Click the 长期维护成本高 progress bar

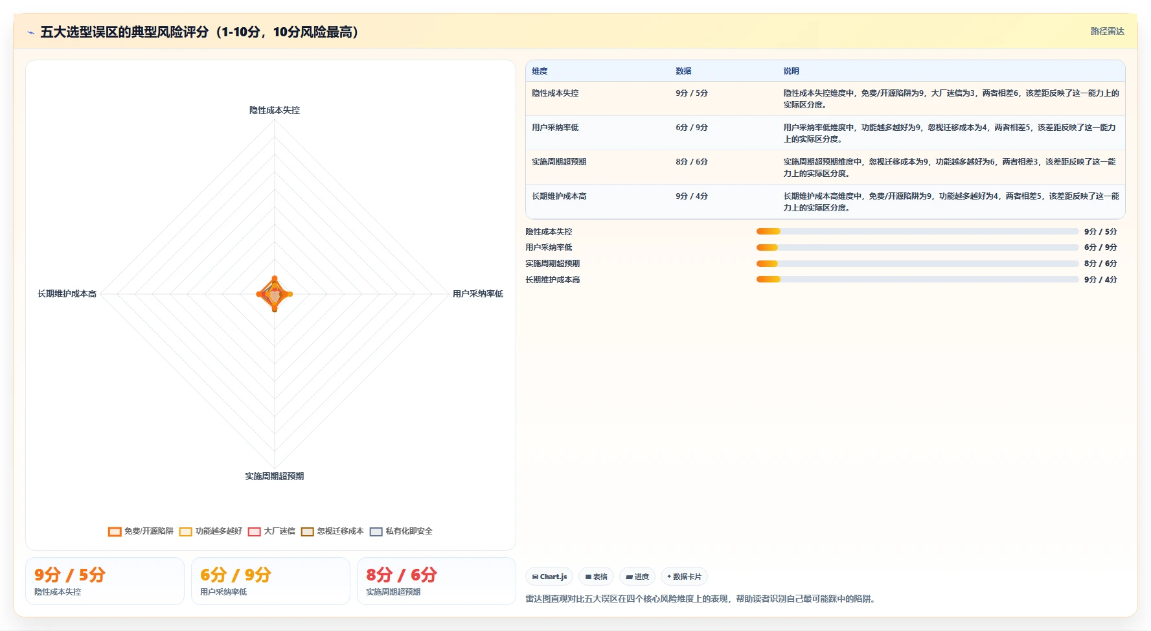pyautogui.click(x=917, y=280)
